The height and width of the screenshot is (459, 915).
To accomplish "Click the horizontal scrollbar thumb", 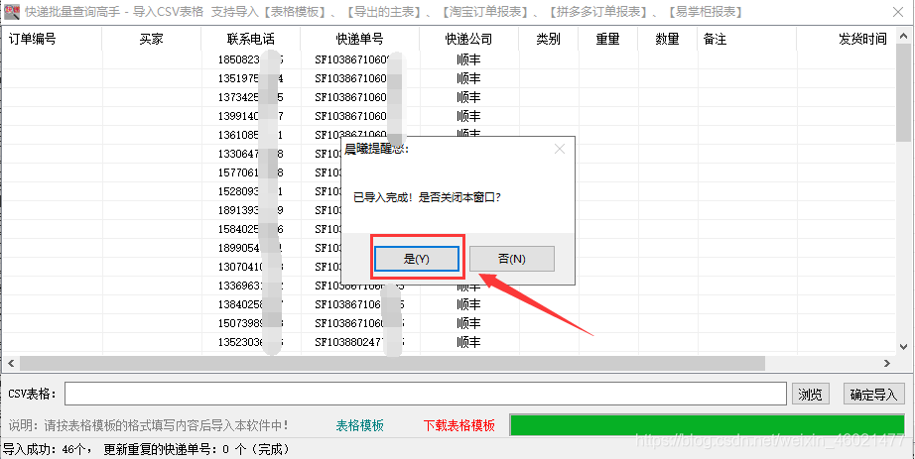I will (x=392, y=364).
